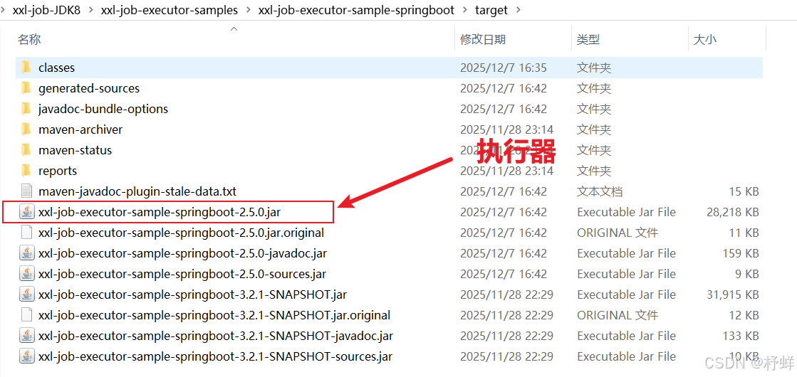Select maven-javadoc-plugin-stale-data.txt file name
The width and height of the screenshot is (797, 377).
tap(137, 192)
